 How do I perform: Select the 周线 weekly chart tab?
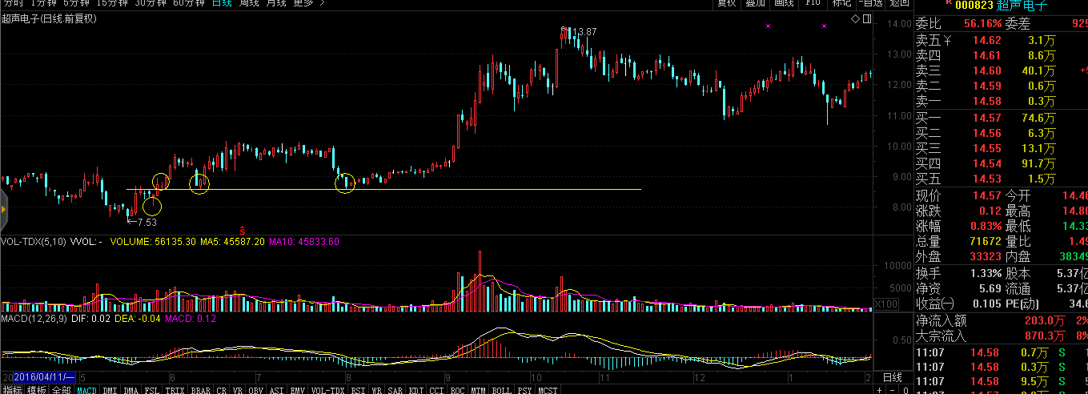coord(250,3)
